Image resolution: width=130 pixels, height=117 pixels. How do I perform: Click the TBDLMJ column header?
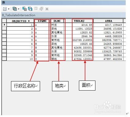[79, 21]
